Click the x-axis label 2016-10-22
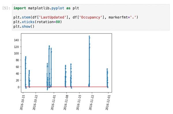 [35, 102]
